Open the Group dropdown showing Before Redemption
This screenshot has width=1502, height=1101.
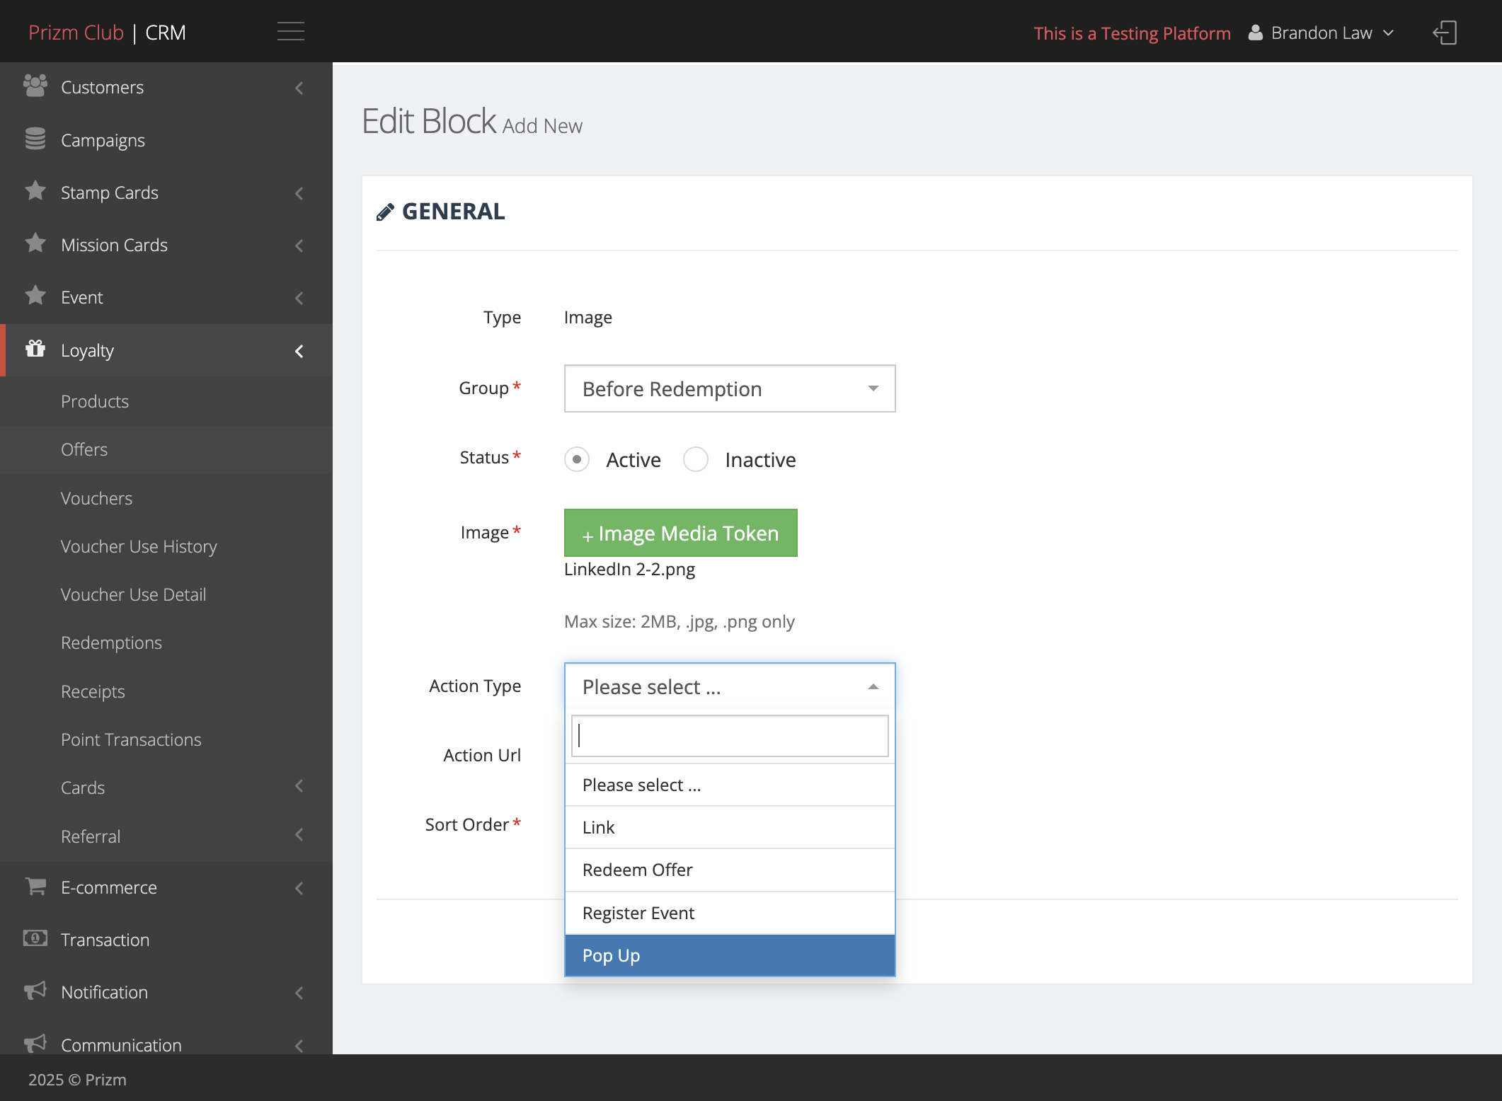(x=730, y=388)
